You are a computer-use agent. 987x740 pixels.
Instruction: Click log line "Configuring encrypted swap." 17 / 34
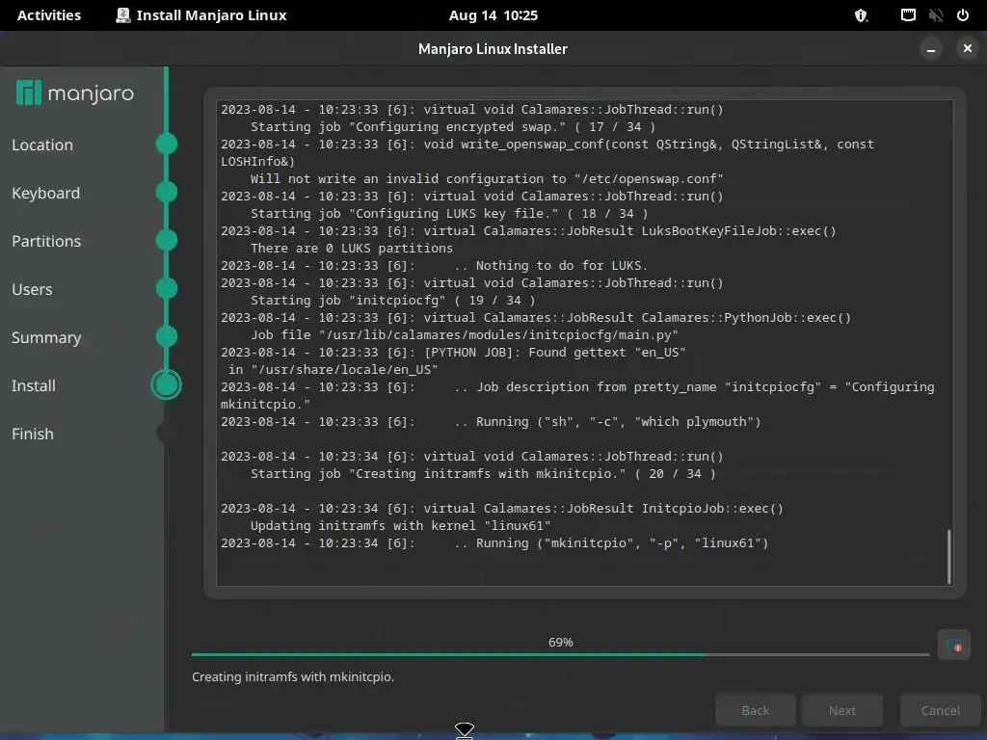click(453, 126)
